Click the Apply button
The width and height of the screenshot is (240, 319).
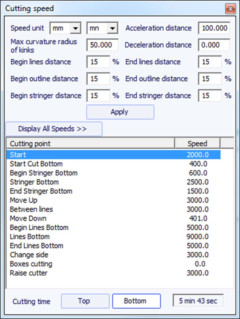(x=120, y=112)
